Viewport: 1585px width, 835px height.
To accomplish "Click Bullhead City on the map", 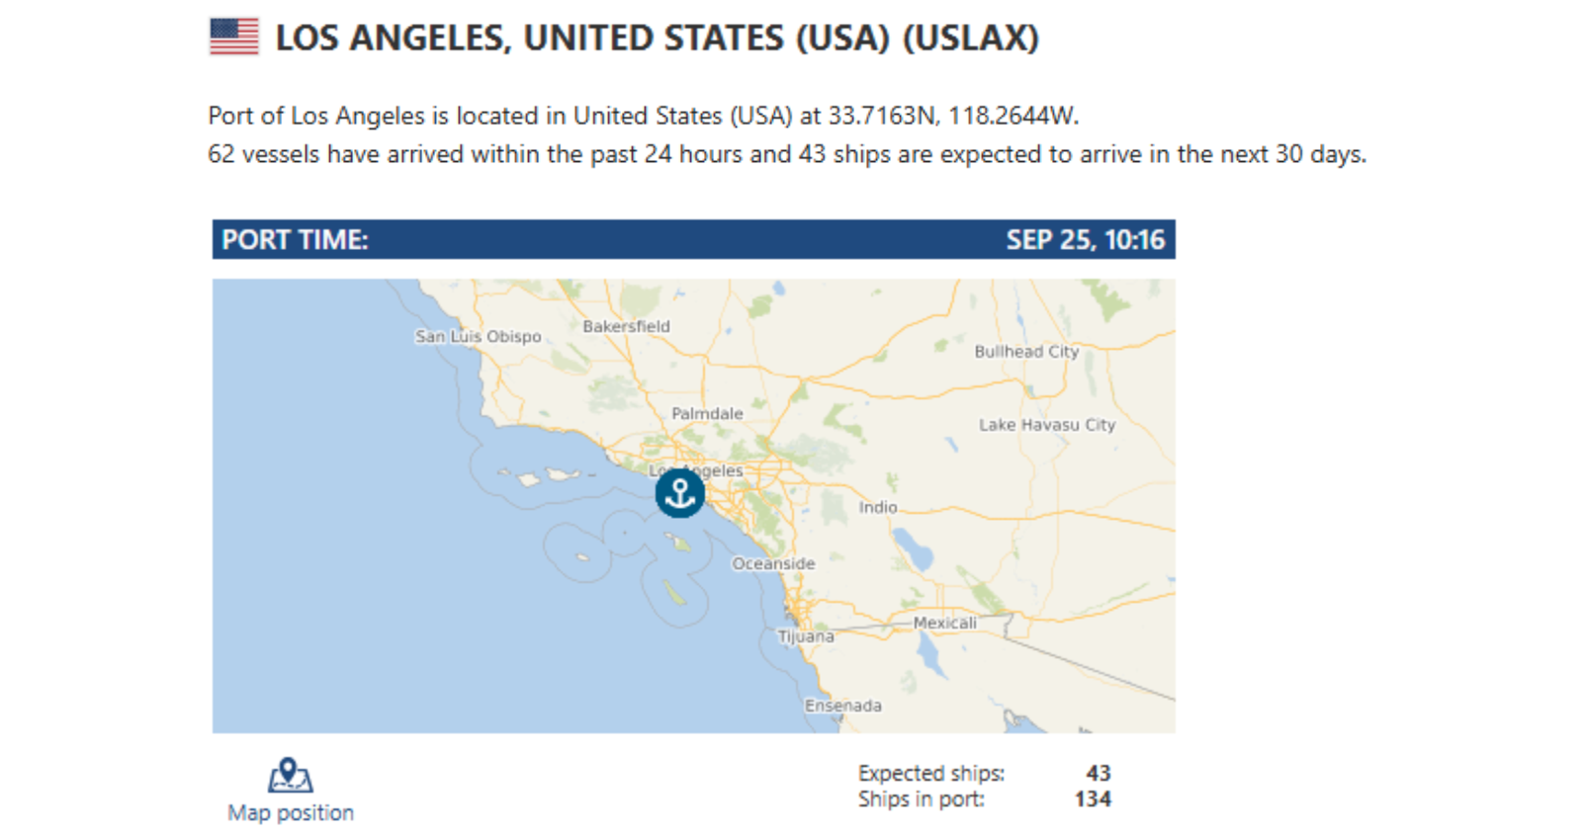I will [1026, 351].
